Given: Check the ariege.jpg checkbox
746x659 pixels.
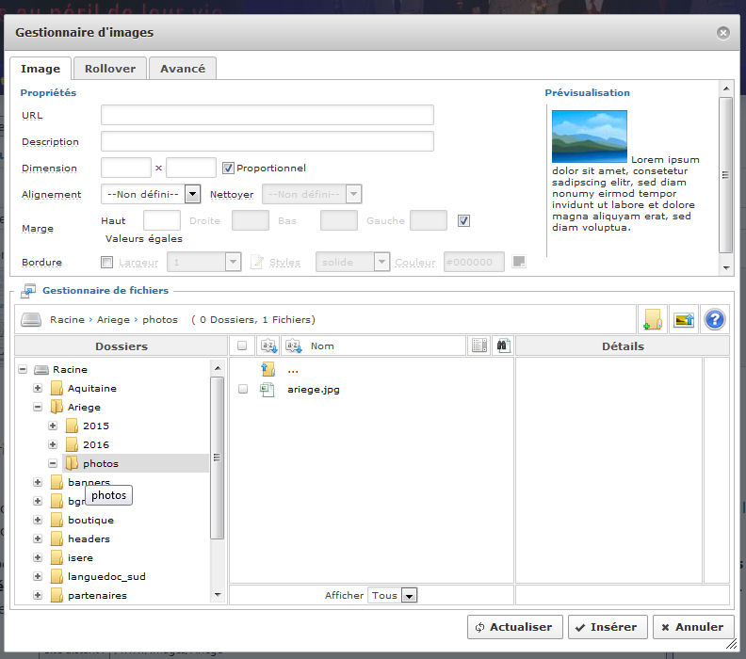Looking at the screenshot, I should coord(243,390).
